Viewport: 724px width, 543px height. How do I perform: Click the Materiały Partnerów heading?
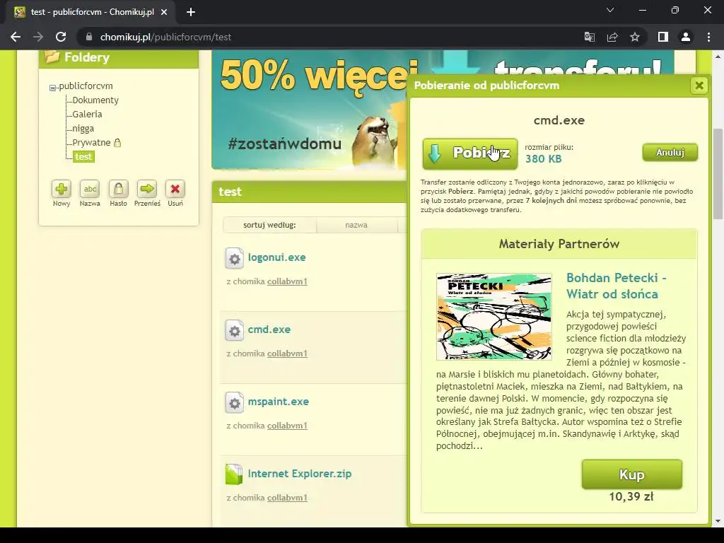coord(559,244)
